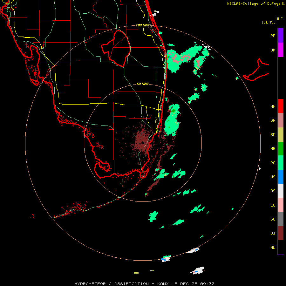Click the KAMX radar site center dot

coord(143,143)
